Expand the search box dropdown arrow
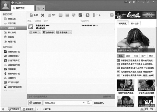Screen dimensions: 157x112 pos(84,103)
